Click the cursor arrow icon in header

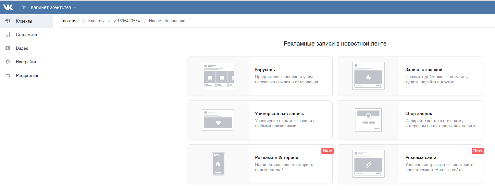coord(24,7)
